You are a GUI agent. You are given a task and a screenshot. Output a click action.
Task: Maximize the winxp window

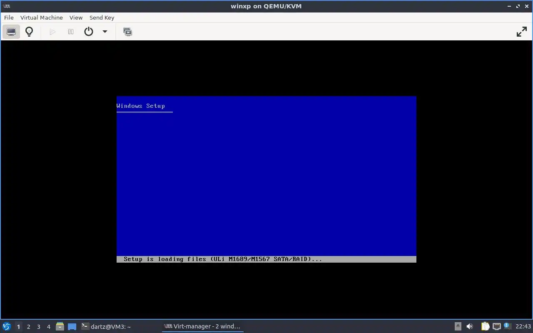pos(518,6)
